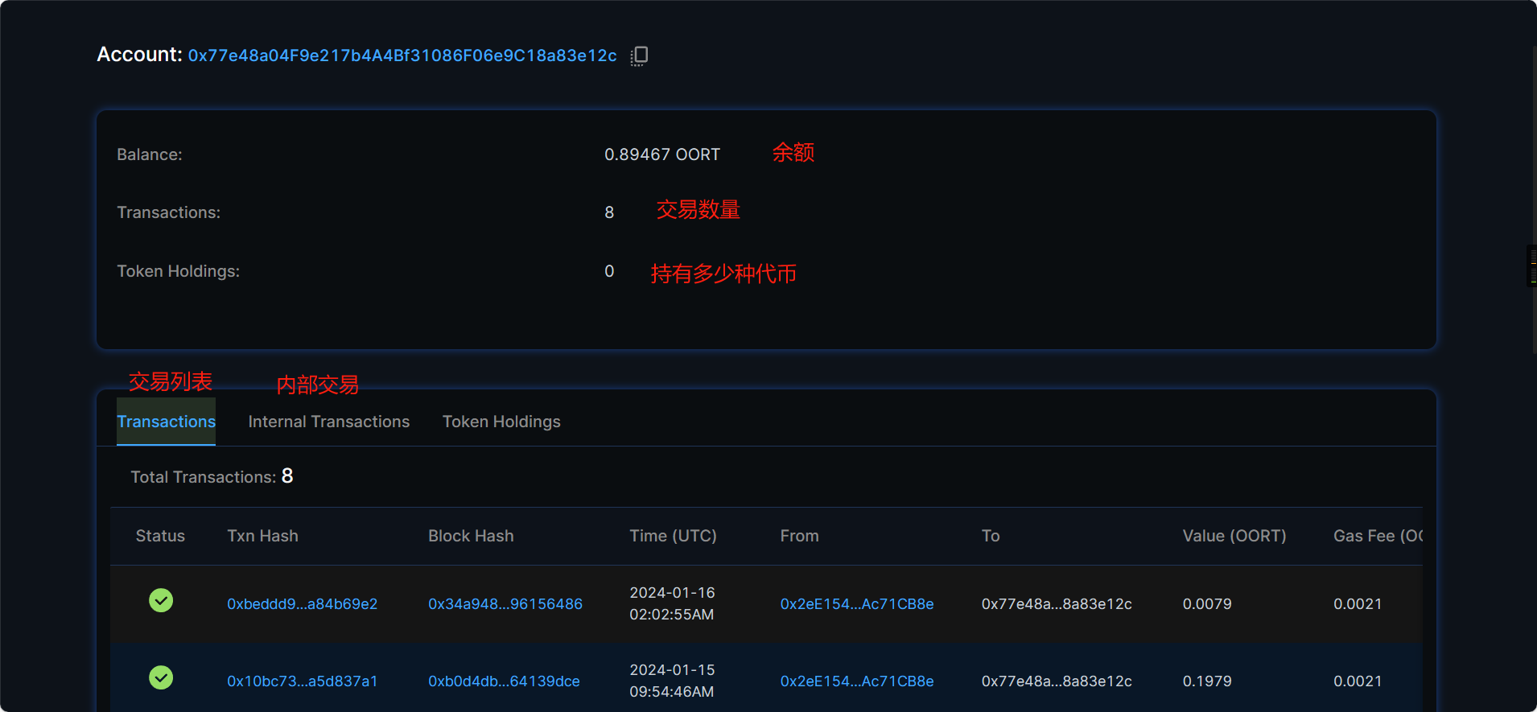Open transaction hash 0x10bc73...a5d837a1
The width and height of the screenshot is (1537, 712).
(x=302, y=681)
